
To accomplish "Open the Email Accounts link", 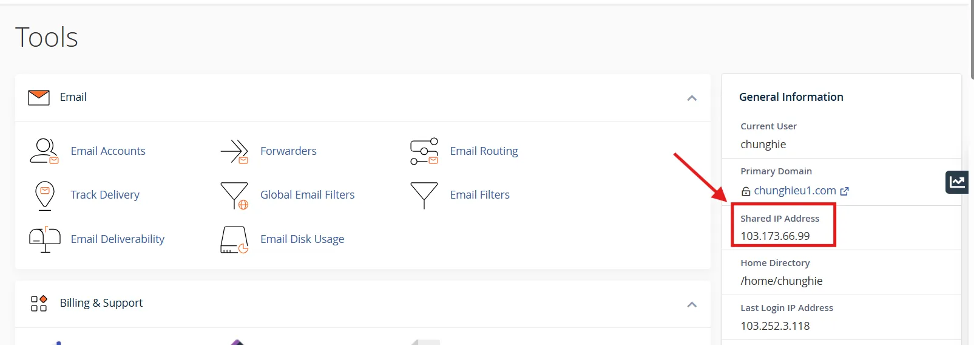I will 108,151.
